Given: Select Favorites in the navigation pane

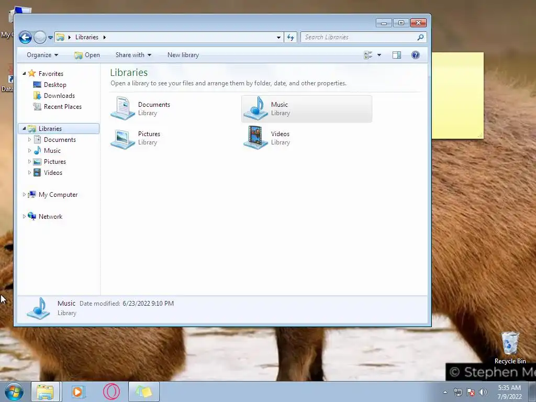Looking at the screenshot, I should tap(51, 73).
